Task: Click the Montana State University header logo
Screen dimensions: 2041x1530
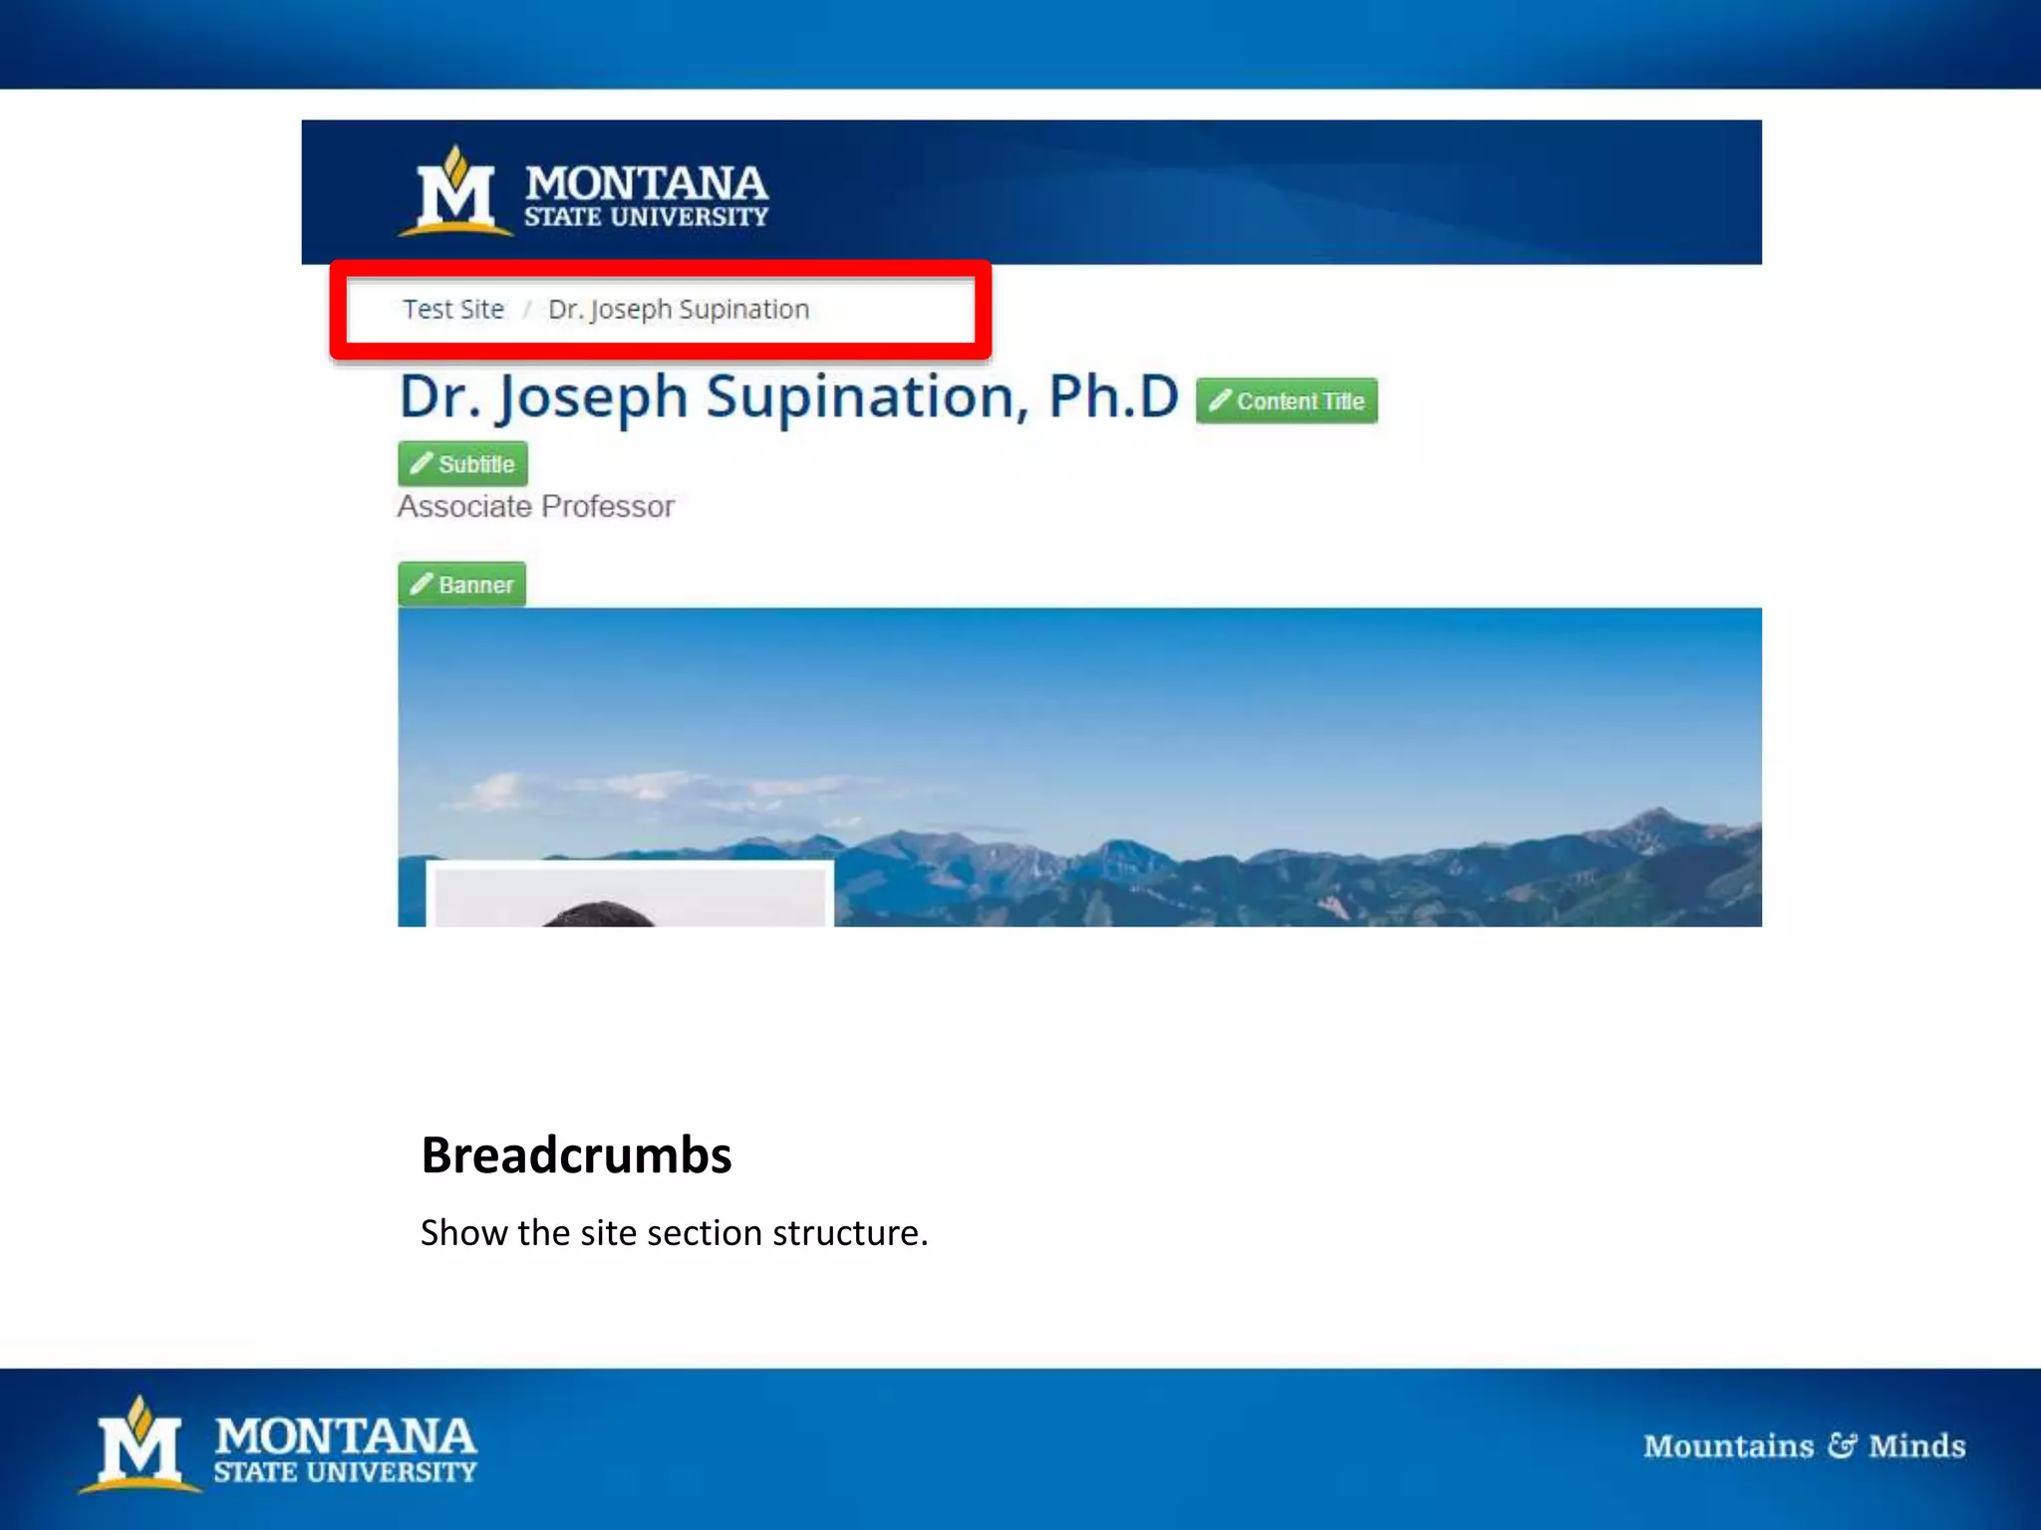Action: pyautogui.click(x=583, y=191)
